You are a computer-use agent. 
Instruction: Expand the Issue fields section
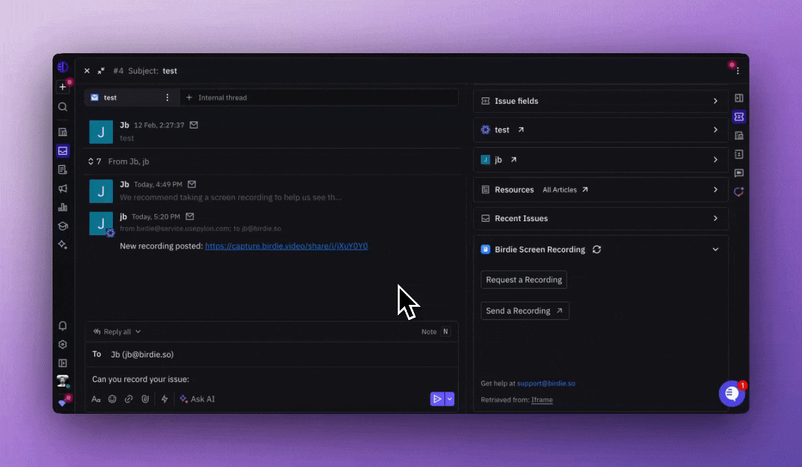600,101
